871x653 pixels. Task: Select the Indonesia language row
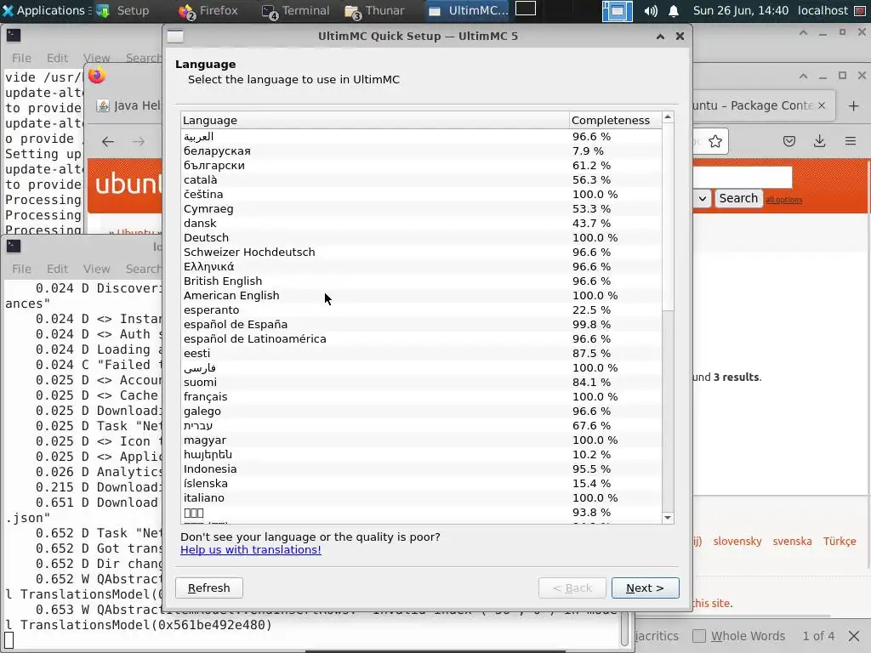click(421, 468)
